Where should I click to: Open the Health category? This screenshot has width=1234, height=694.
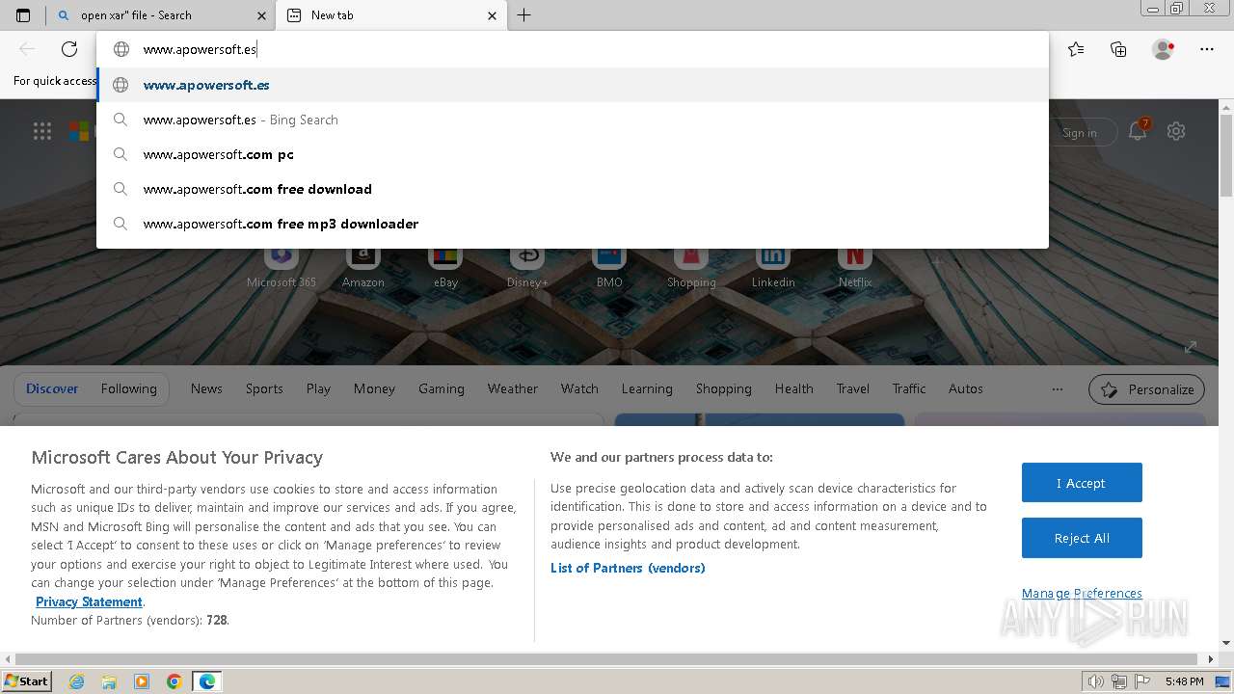coord(793,388)
